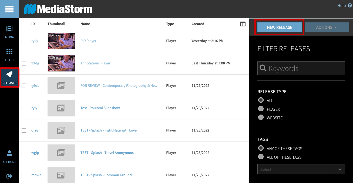This screenshot has height=183, width=353.
Task: Tick the select-all checkbox in header
Action: [24, 24]
